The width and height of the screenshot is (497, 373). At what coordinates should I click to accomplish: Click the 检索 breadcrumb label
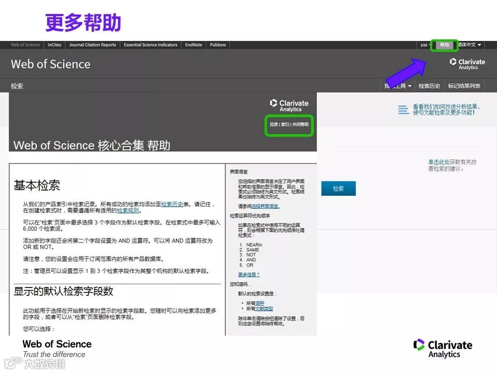[x=17, y=86]
